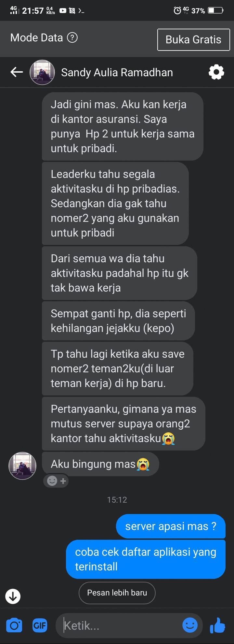The width and height of the screenshot is (234, 644).
Task: Open emoji picker in message field
Action: pos(190,625)
